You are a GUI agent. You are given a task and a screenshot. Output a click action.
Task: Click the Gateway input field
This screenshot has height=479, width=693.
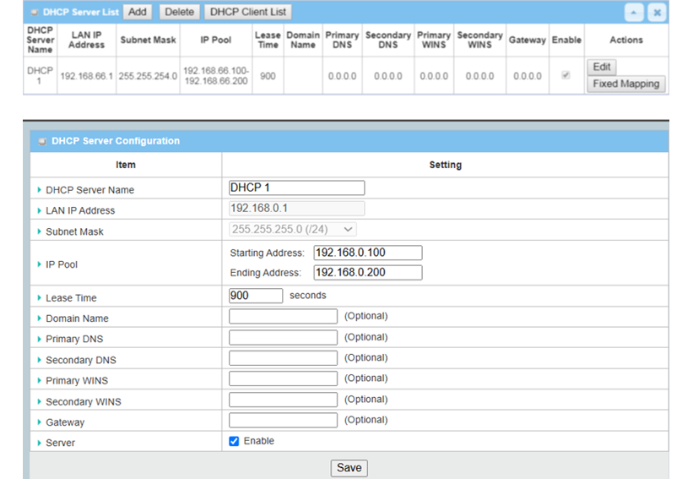283,420
